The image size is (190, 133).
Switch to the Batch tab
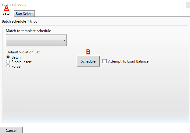(7, 13)
